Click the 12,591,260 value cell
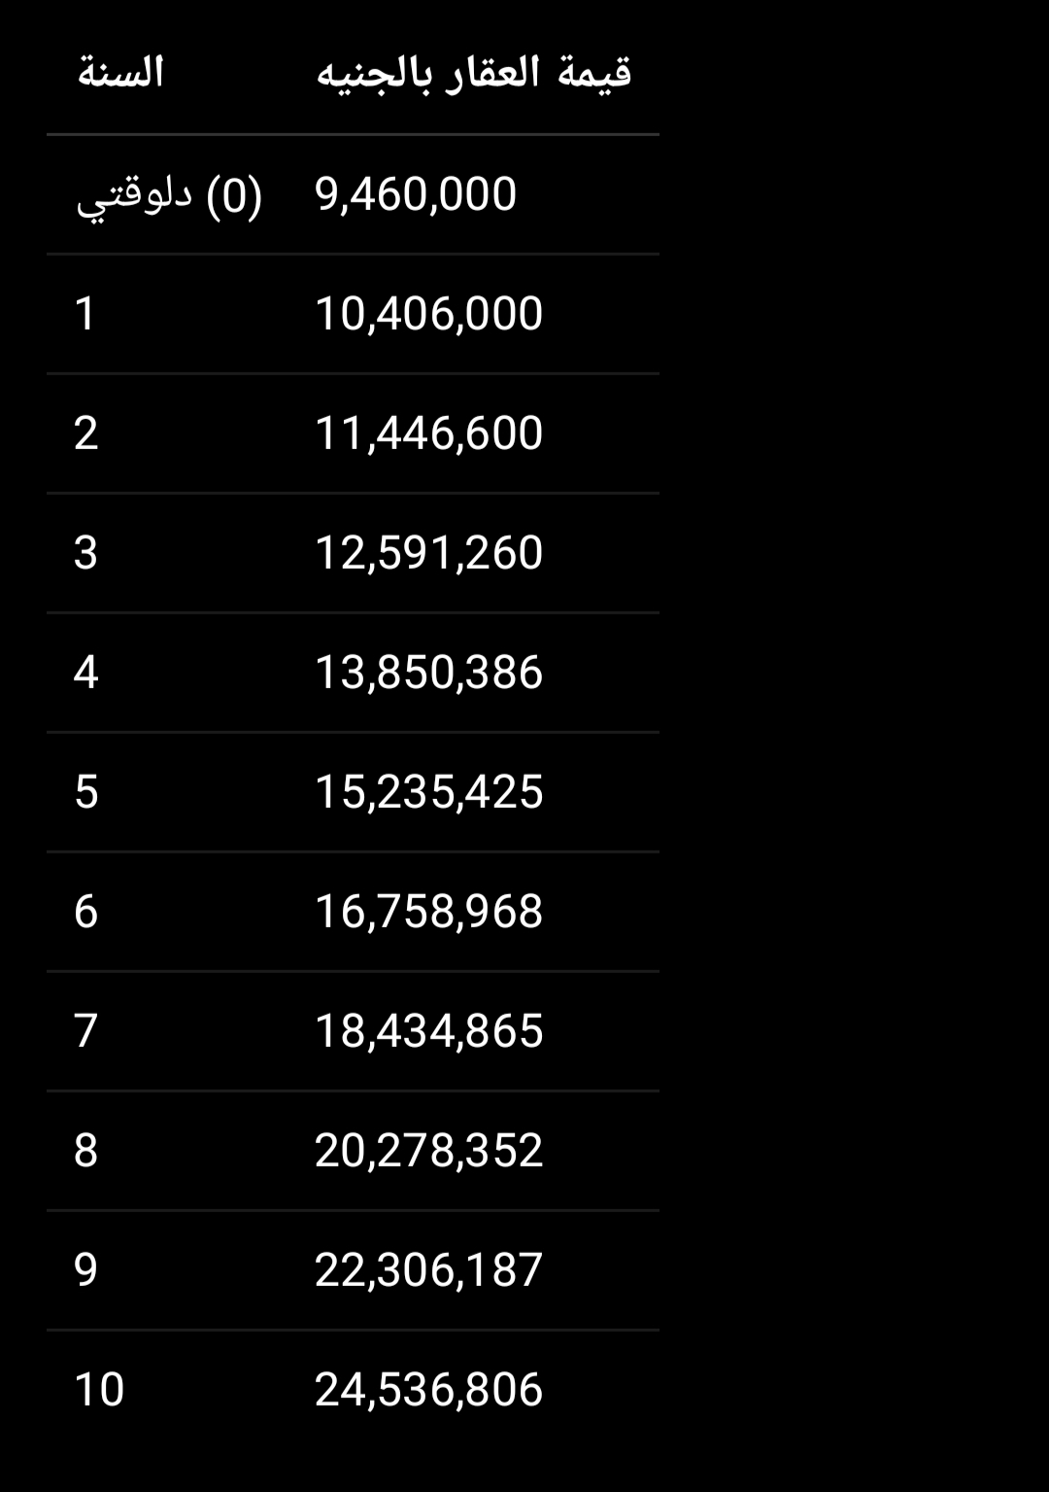Screen dimensions: 1049x1492 coord(428,553)
